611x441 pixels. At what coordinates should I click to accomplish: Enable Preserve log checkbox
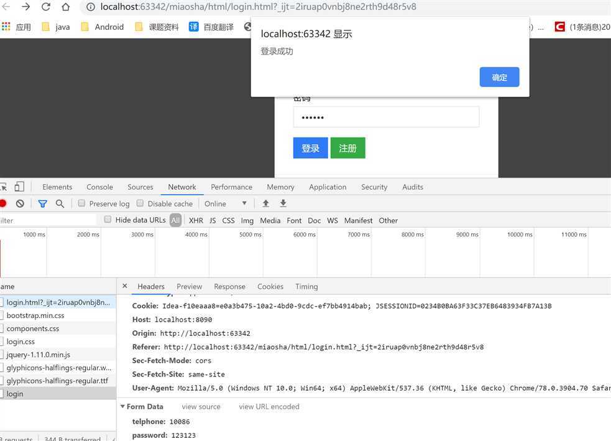81,203
